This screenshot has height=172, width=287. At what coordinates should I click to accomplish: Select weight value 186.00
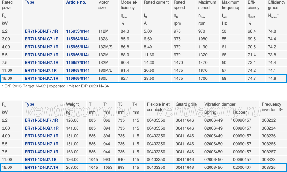(72, 159)
